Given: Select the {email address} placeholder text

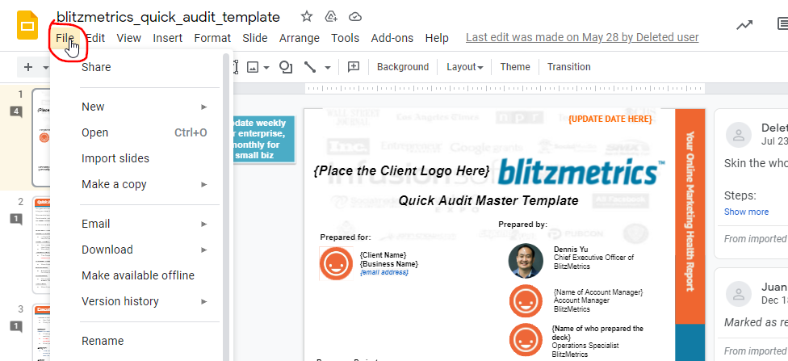Looking at the screenshot, I should (x=384, y=272).
